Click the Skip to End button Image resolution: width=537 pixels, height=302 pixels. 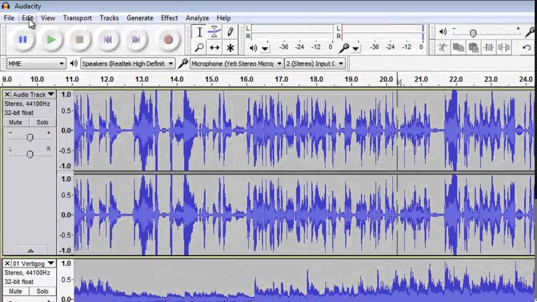[136, 39]
